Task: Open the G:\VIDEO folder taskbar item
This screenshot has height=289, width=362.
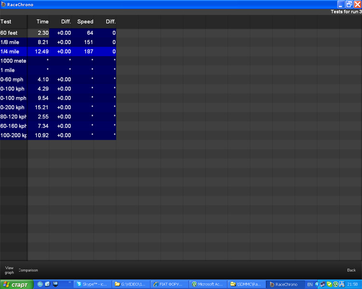Action: point(130,284)
